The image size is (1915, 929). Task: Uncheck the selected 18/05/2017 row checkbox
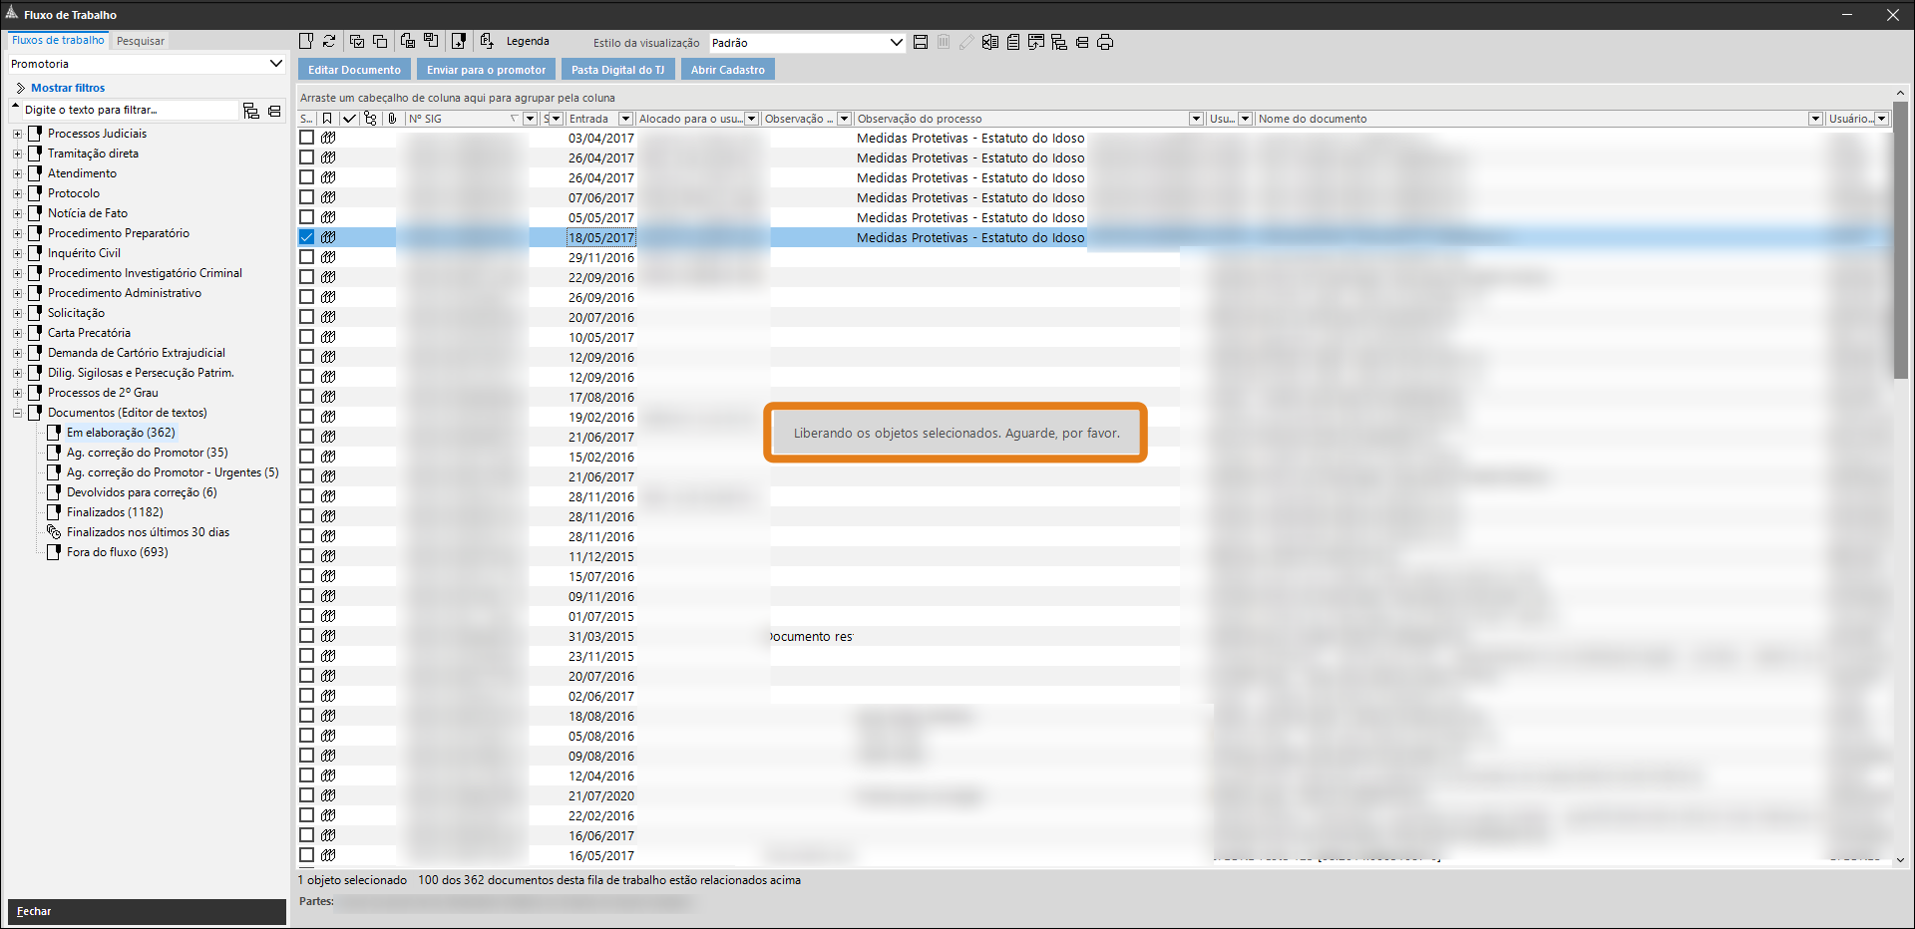pos(307,237)
